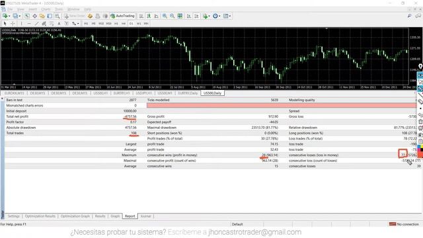423x238 pixels.
Task: Open the Help menu
Action: 87,9
